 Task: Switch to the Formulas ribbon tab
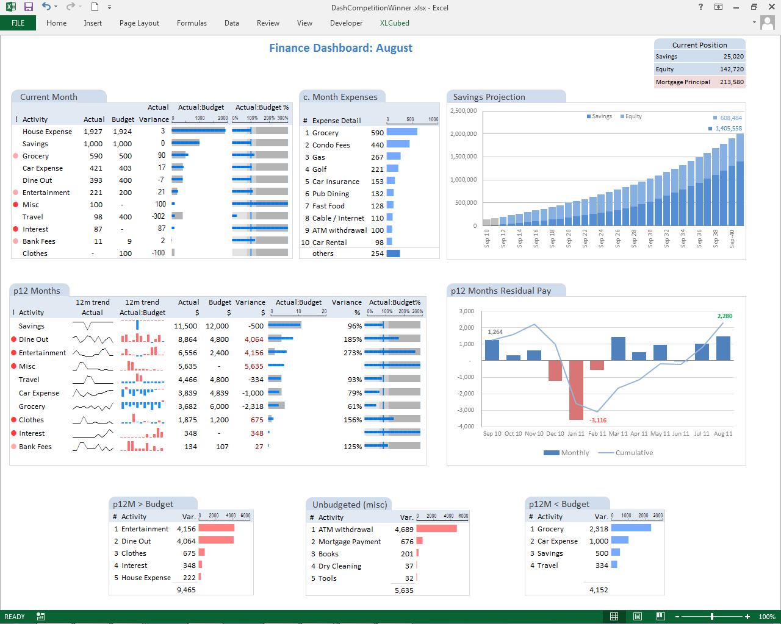tap(192, 23)
